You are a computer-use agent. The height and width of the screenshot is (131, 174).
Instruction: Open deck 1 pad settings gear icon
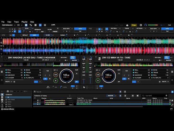(14, 82)
